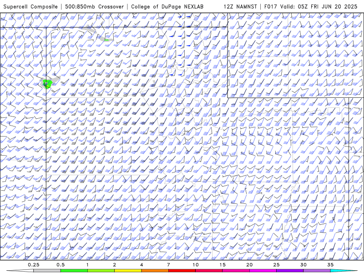Click the small gray shaded area near top of map
The width and height of the screenshot is (364, 273).
click(x=91, y=29)
